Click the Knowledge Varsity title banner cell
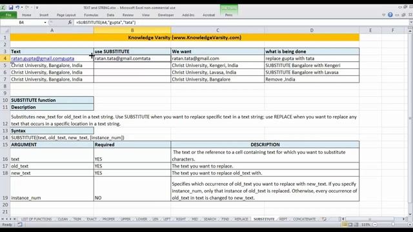Viewport: 413px width, 232px height. pyautogui.click(x=185, y=37)
